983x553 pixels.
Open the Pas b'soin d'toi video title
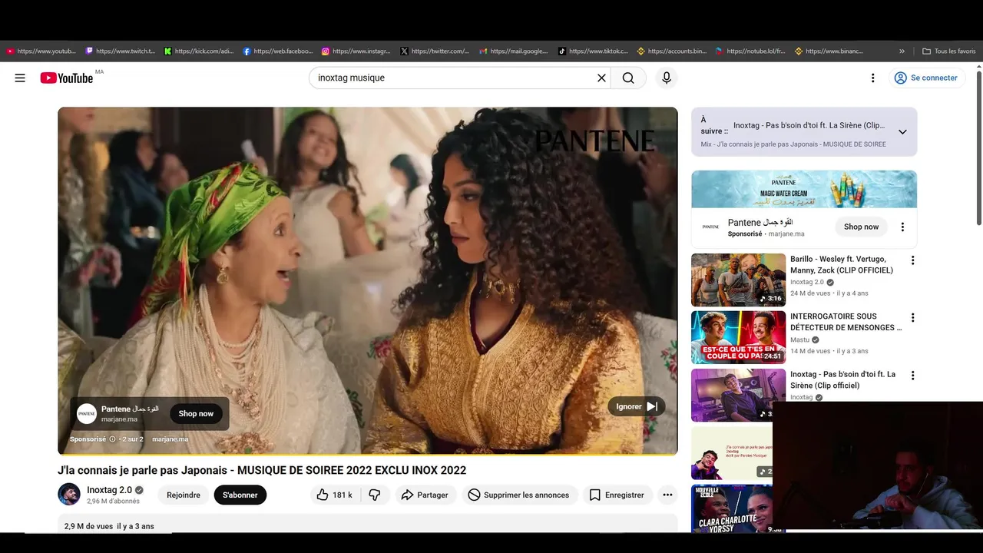point(842,379)
